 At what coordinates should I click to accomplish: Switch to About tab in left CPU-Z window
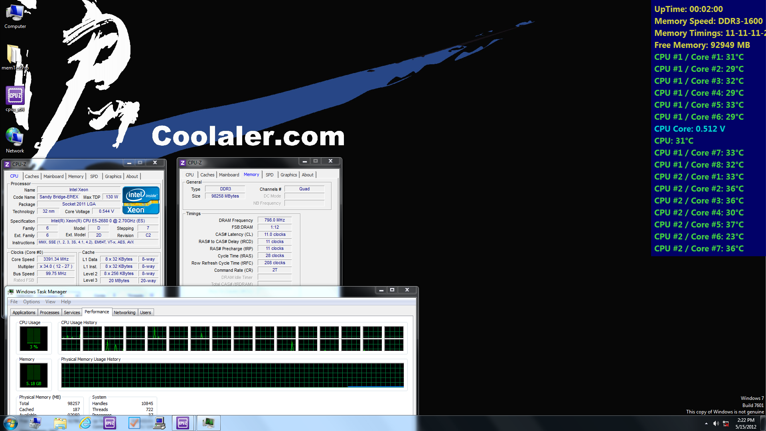[132, 176]
